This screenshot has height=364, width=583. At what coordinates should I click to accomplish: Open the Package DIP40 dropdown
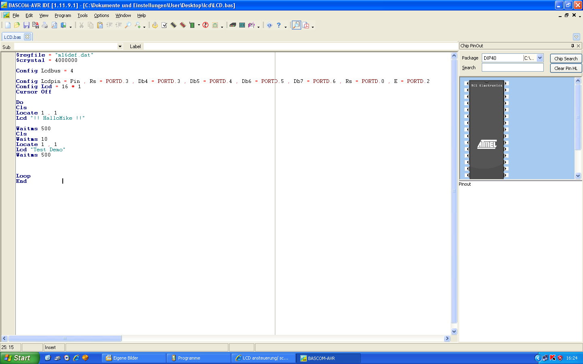point(540,58)
